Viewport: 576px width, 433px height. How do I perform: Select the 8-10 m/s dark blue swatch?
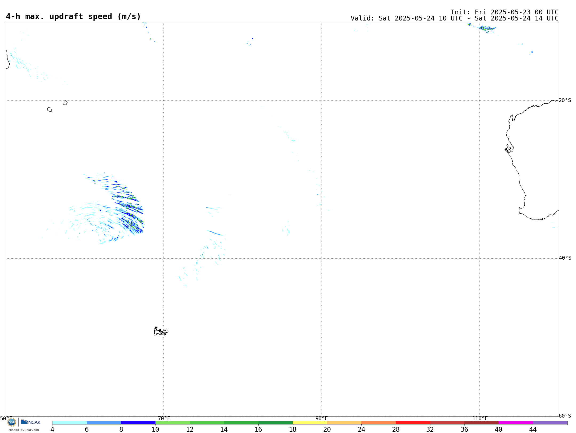pos(138,423)
